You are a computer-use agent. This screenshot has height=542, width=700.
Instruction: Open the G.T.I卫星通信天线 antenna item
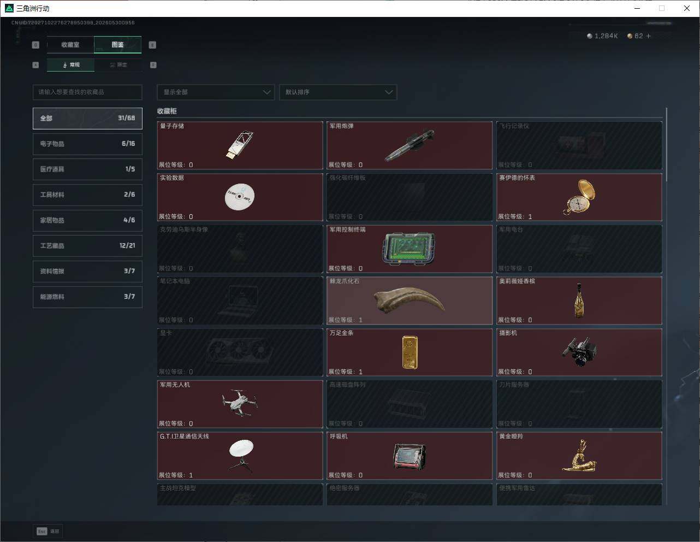240,456
